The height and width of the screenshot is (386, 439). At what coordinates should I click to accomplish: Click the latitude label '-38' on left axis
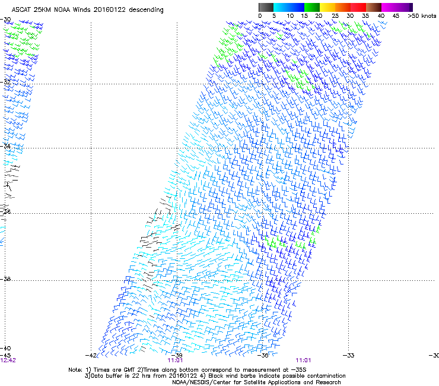pyautogui.click(x=5, y=279)
